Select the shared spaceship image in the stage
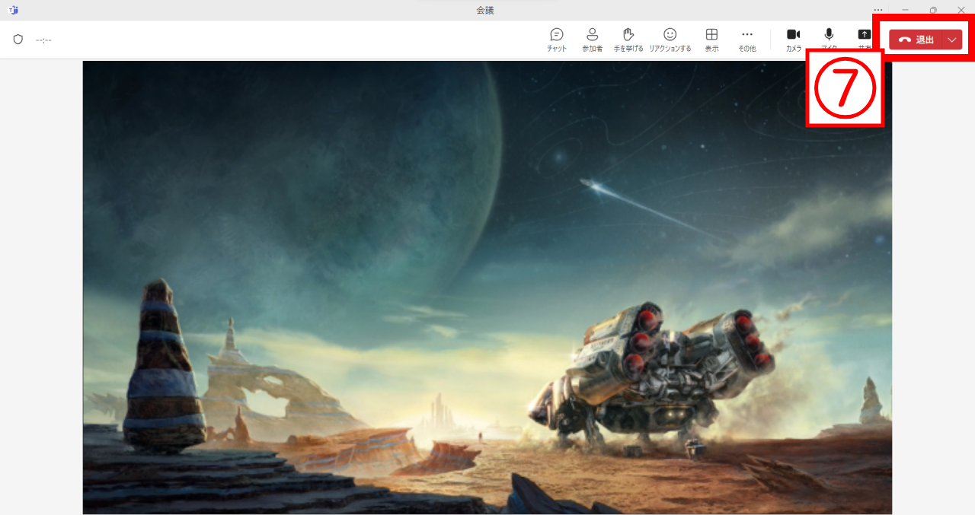Viewport: 975px width, 515px height. point(487,288)
